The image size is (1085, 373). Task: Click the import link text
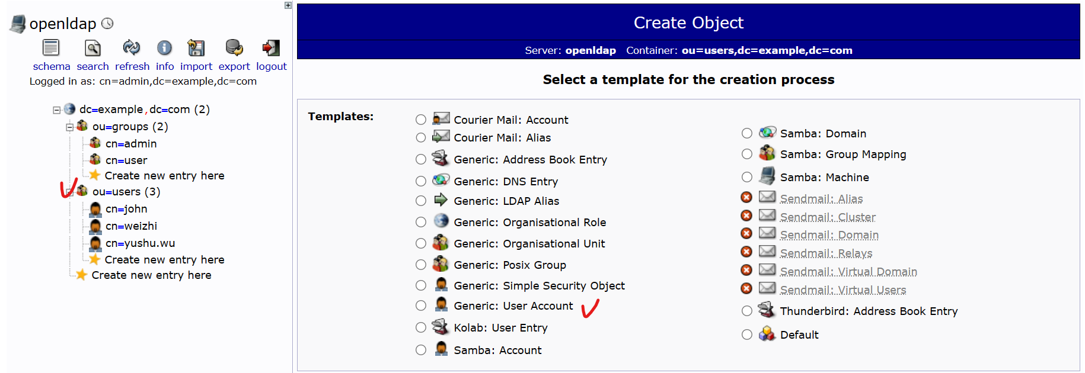[x=196, y=66]
